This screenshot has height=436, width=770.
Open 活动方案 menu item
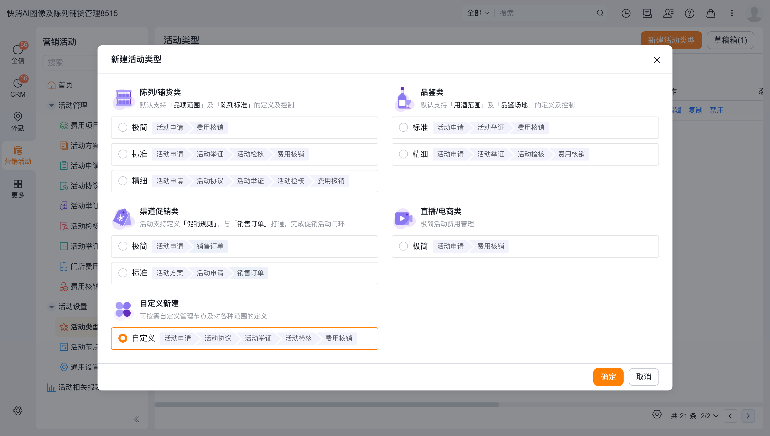[78, 146]
